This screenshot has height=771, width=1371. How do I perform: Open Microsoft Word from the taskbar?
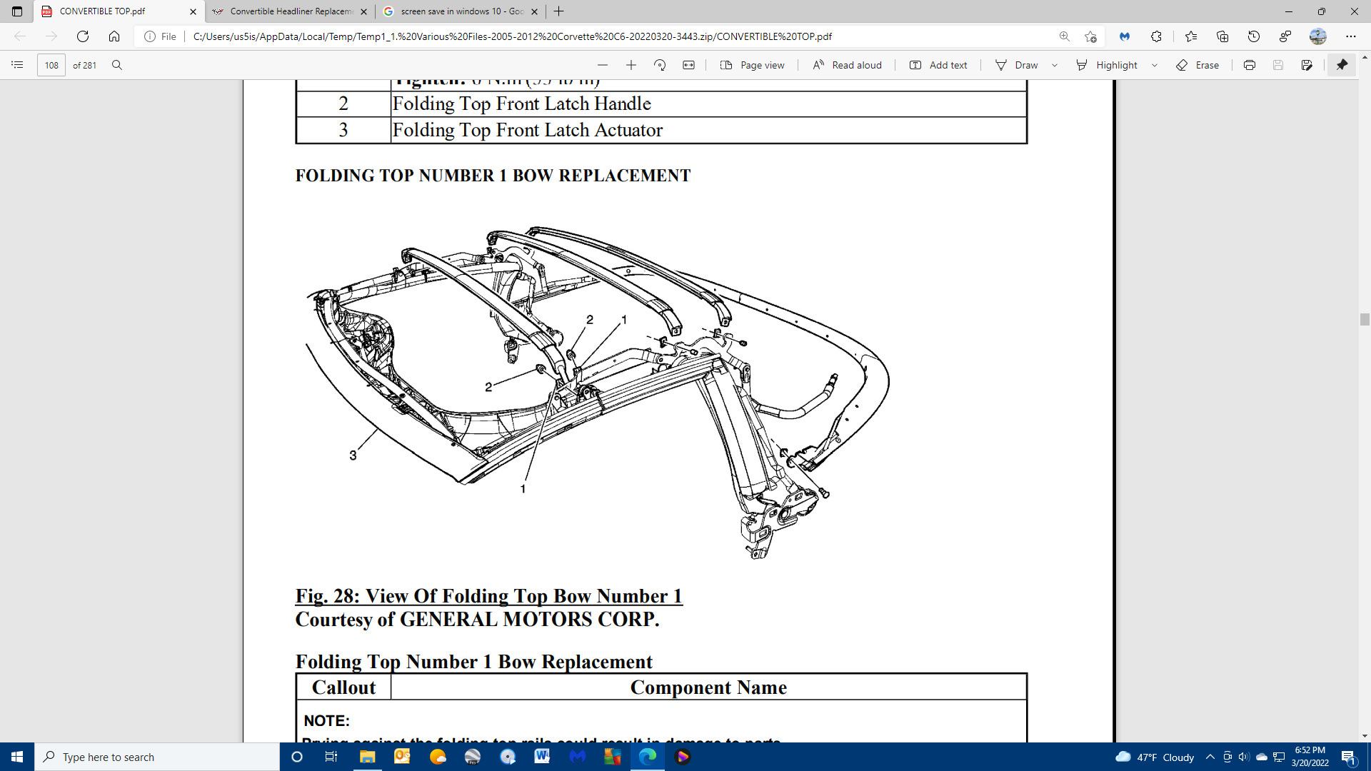coord(543,757)
